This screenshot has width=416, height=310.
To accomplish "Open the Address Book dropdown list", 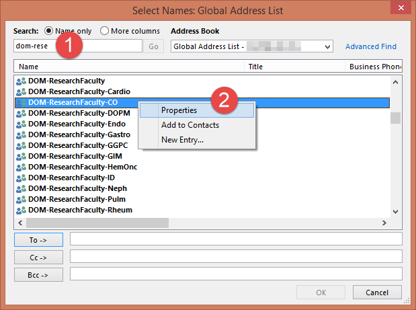I will coord(327,46).
